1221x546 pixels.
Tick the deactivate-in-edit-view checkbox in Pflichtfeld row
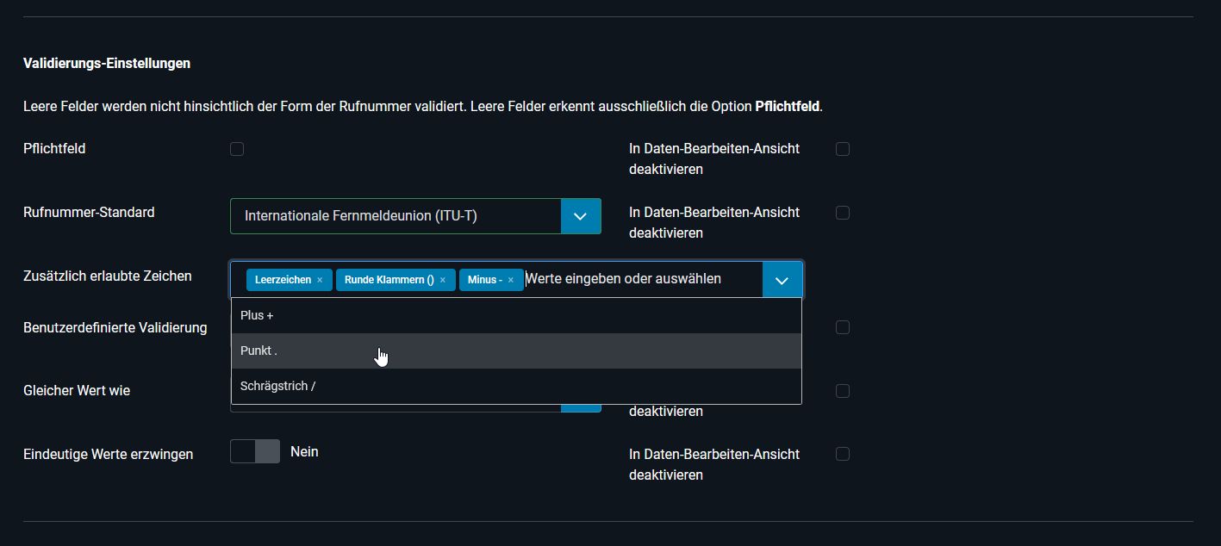[843, 149]
